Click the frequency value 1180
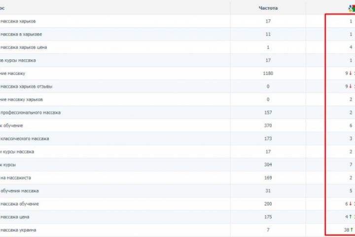The height and width of the screenshot is (237, 355). [268, 73]
